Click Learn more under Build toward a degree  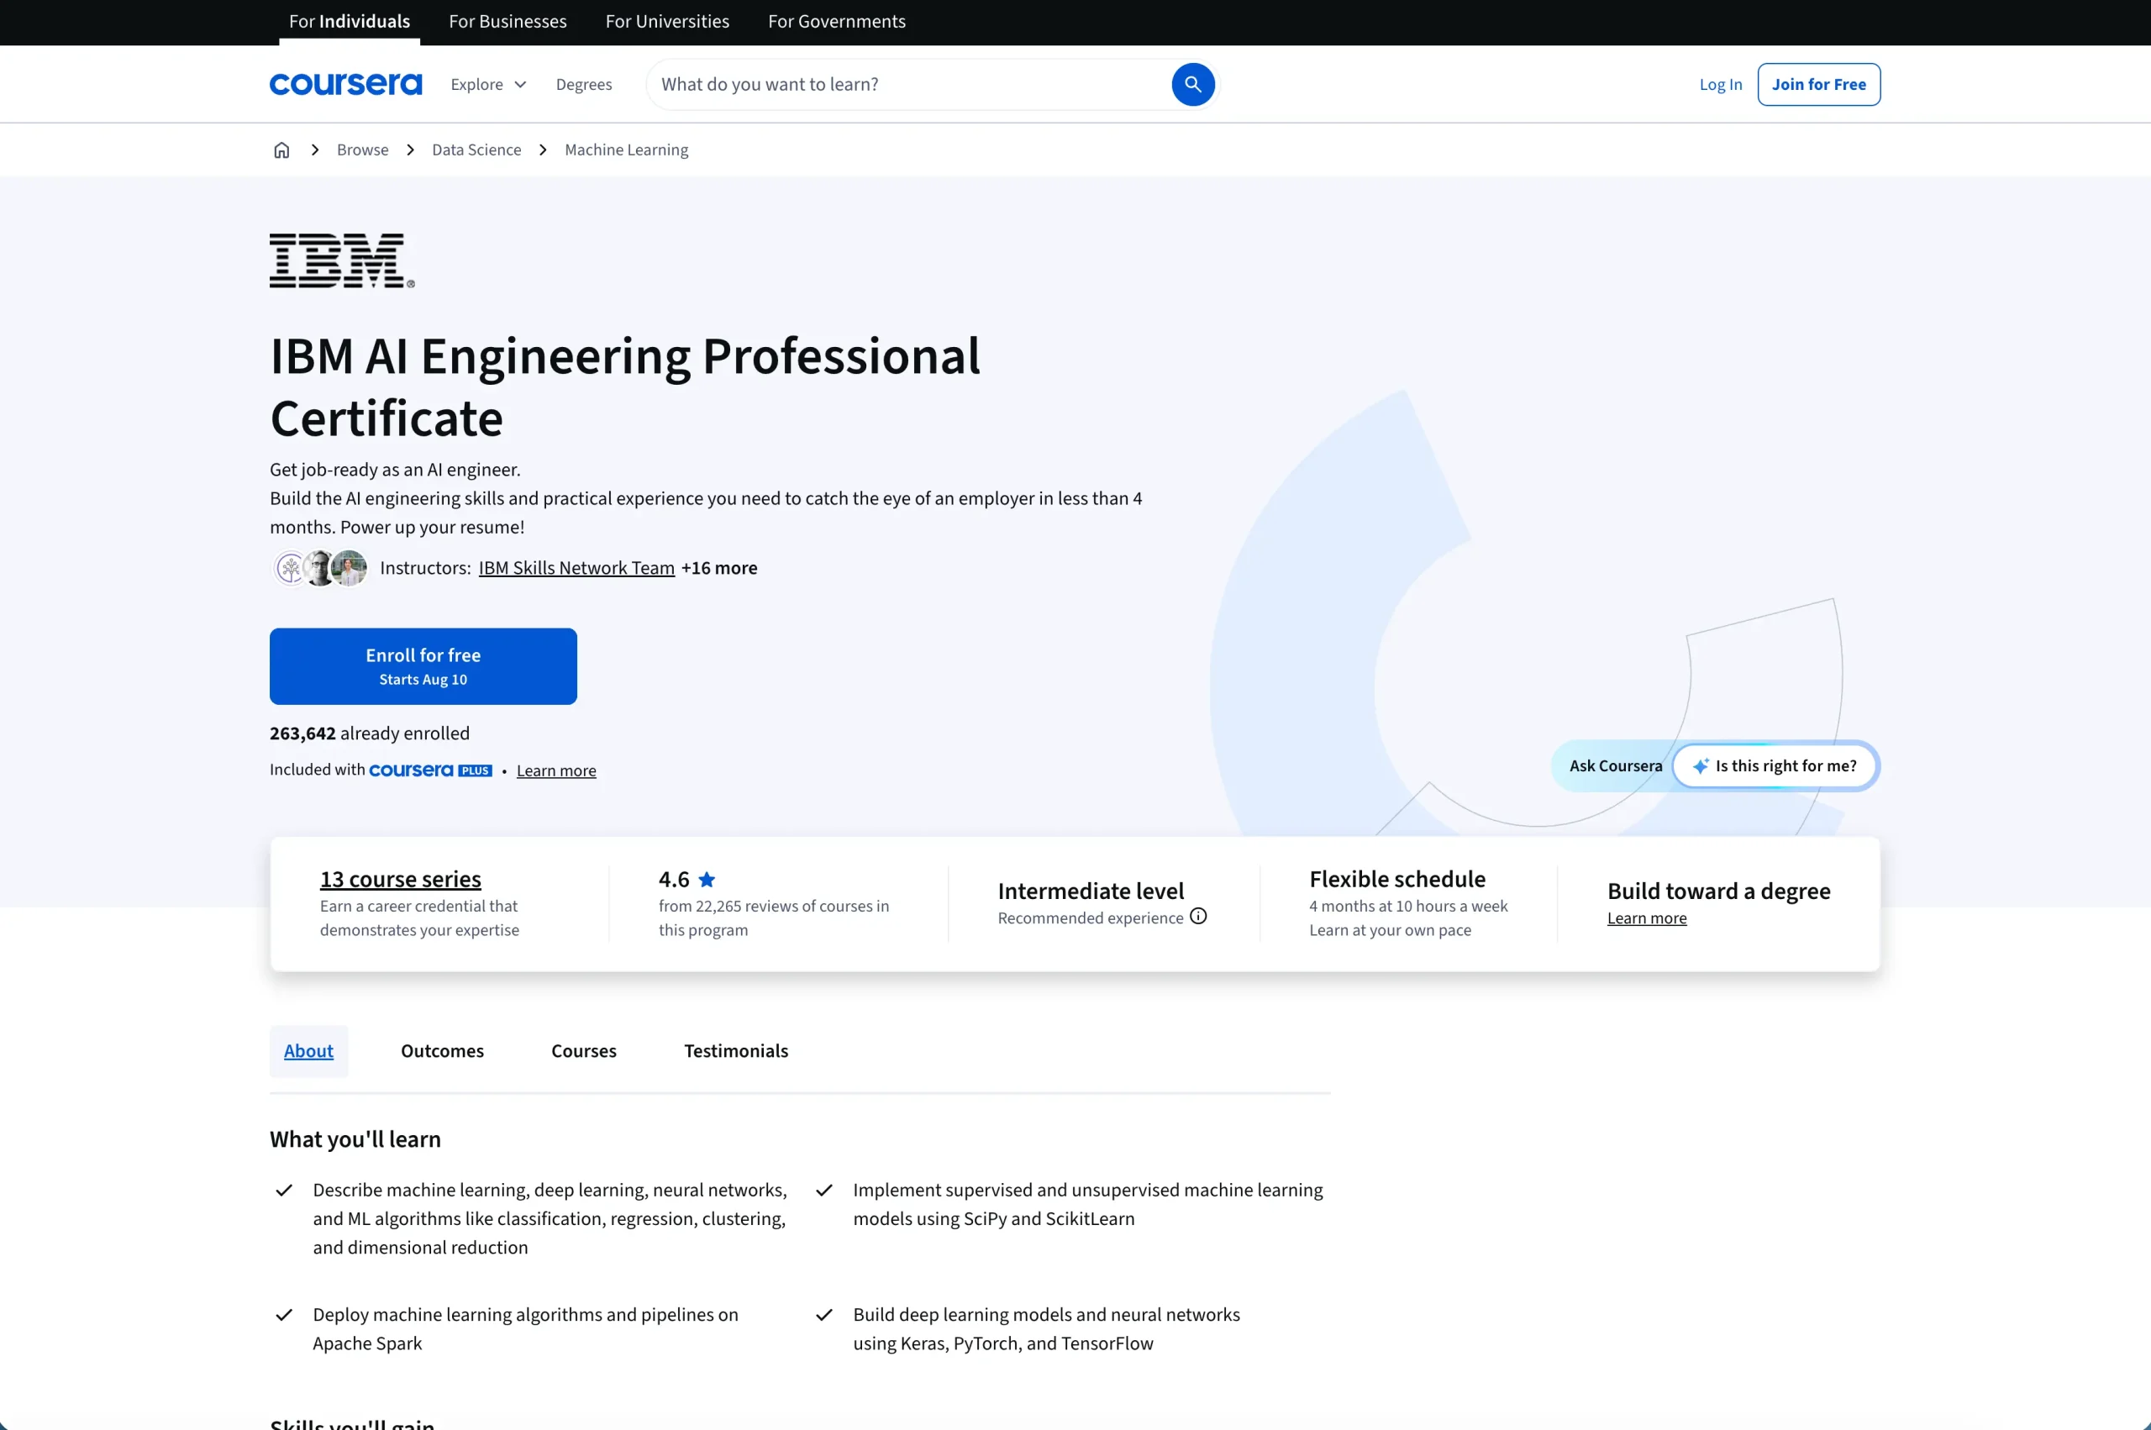[x=1647, y=918]
